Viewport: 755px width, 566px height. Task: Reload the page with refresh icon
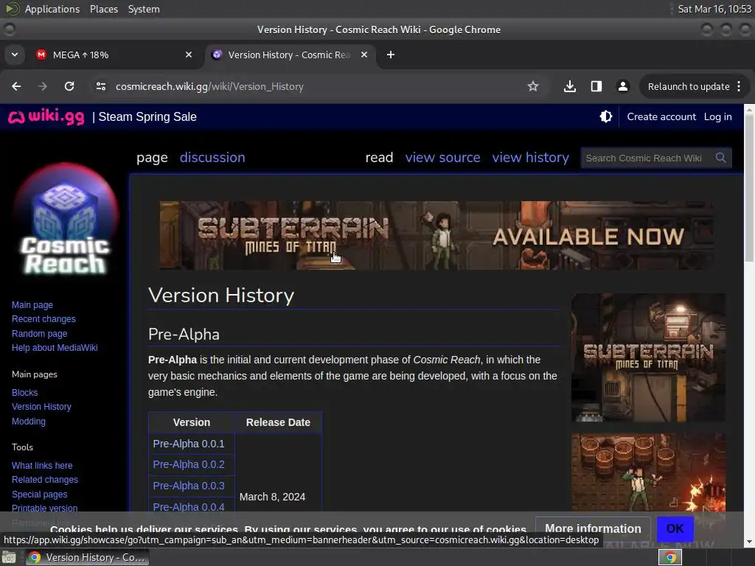[69, 86]
